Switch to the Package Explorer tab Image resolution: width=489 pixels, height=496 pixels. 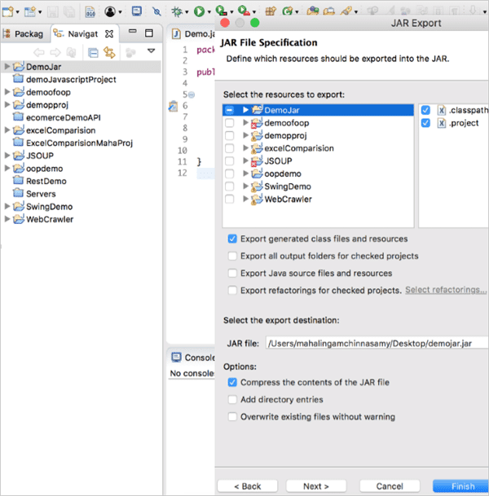tap(24, 34)
